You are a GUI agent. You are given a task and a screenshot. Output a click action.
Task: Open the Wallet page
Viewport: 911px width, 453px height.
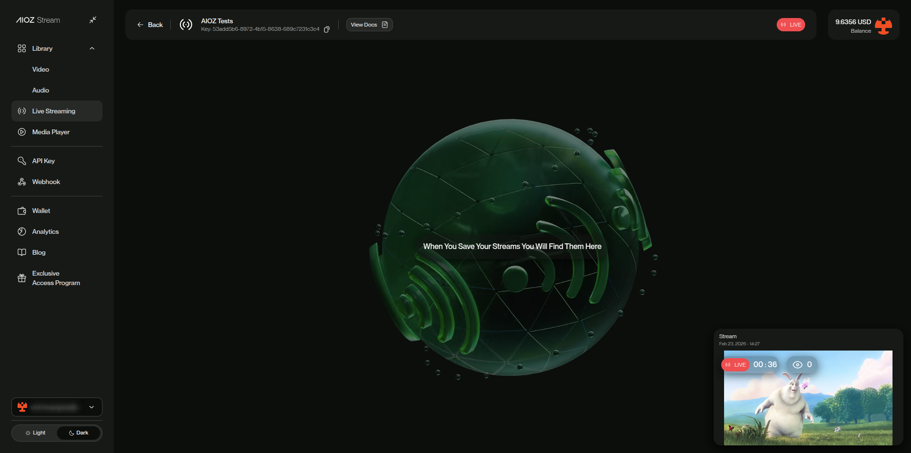coord(41,211)
